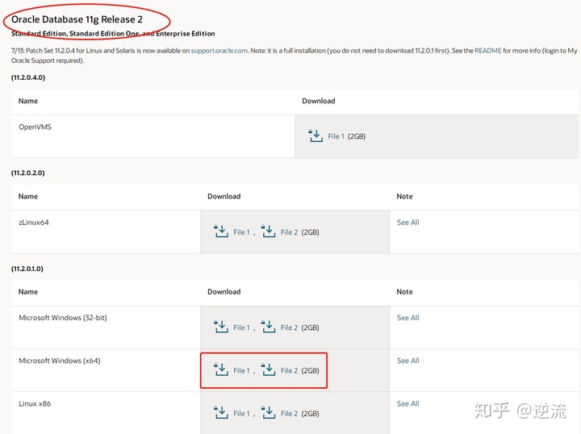
Task: Download Microsoft Windows (32-bit) File 1 link
Action: tap(241, 328)
